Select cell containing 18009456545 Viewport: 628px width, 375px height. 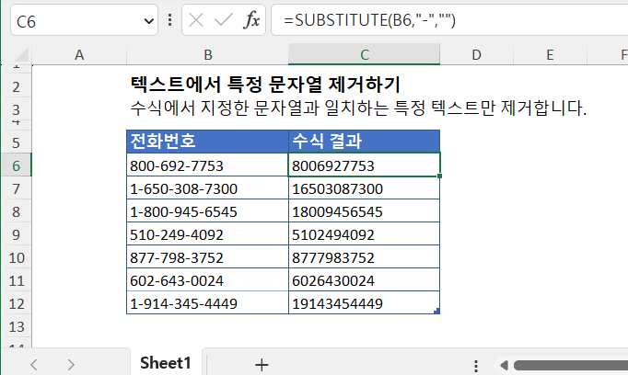pyautogui.click(x=364, y=211)
